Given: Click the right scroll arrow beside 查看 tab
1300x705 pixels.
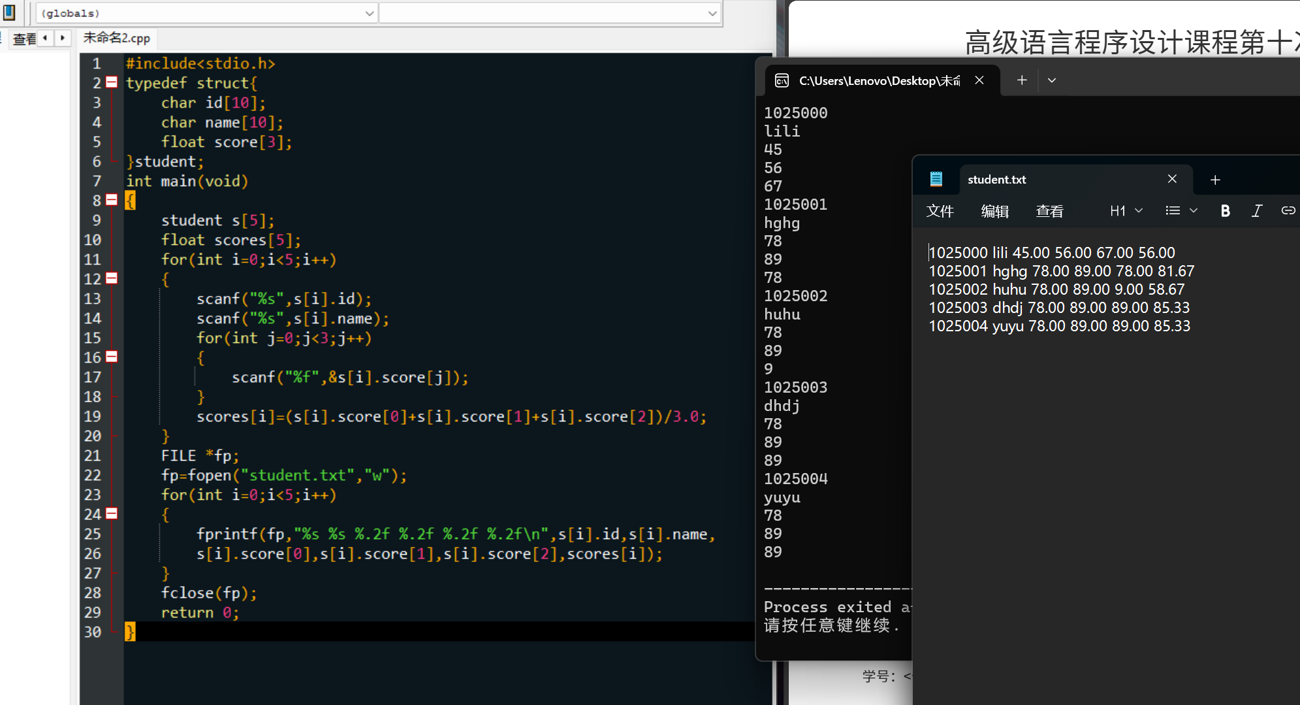Looking at the screenshot, I should [x=62, y=38].
